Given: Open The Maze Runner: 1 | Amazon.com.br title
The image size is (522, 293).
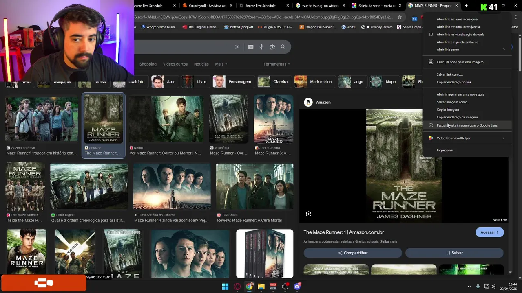Looking at the screenshot, I should tap(344, 232).
